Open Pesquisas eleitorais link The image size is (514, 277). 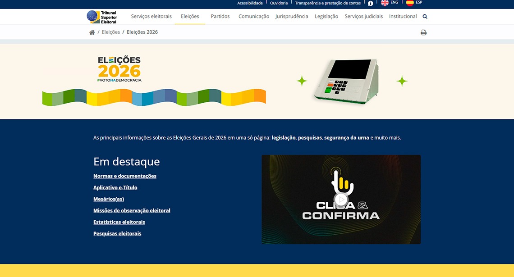[x=117, y=233]
